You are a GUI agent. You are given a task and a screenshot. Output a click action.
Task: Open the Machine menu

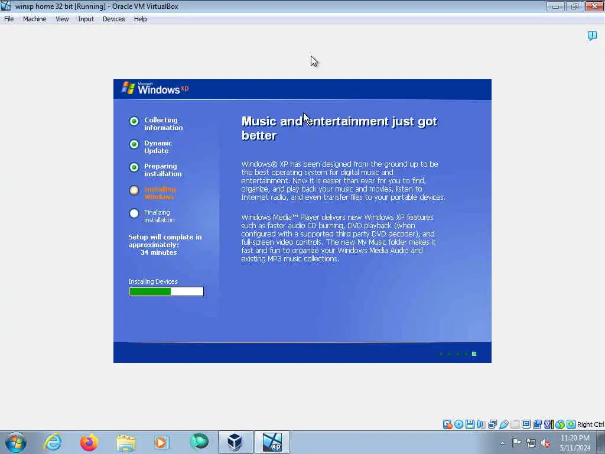click(35, 19)
